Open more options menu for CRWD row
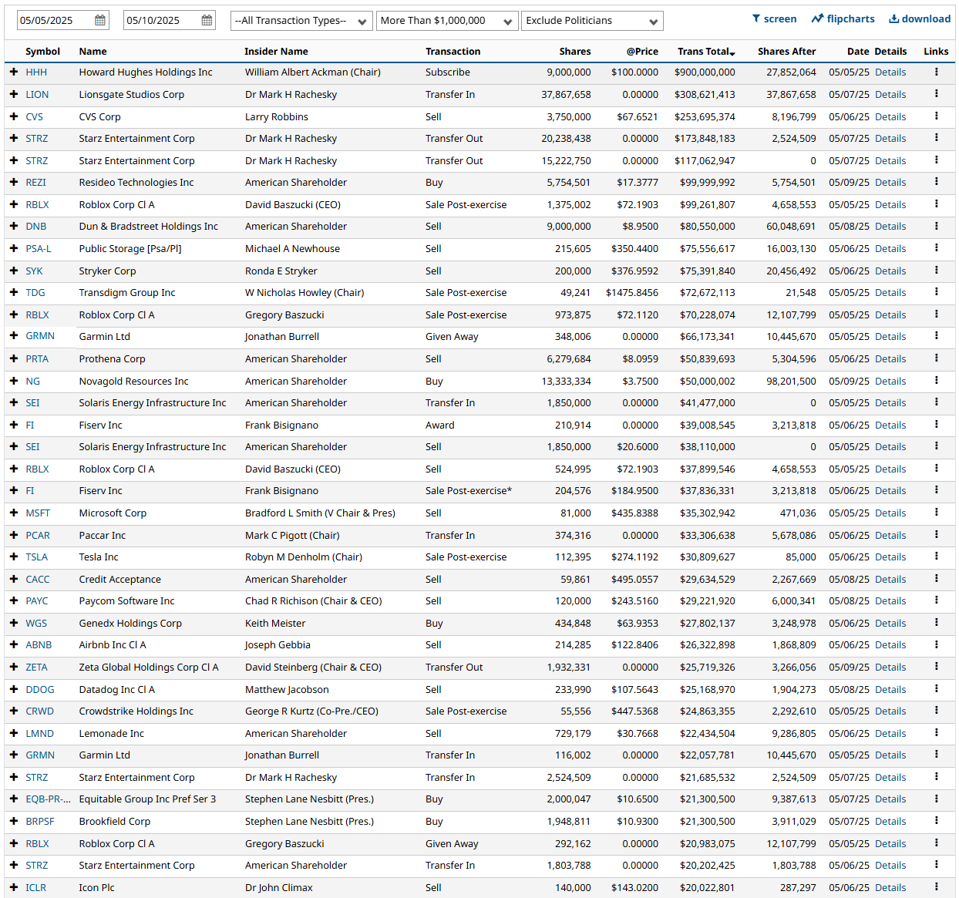This screenshot has width=959, height=898. [937, 711]
